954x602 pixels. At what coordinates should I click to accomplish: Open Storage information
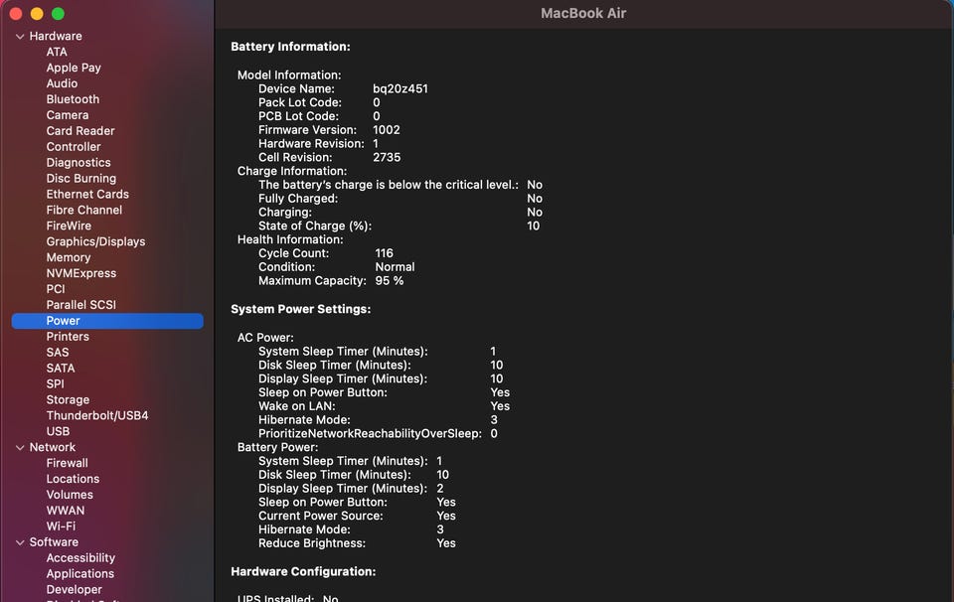tap(68, 400)
